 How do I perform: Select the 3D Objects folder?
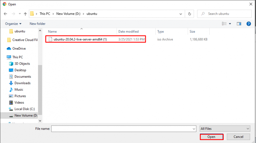pyautogui.click(x=22, y=64)
